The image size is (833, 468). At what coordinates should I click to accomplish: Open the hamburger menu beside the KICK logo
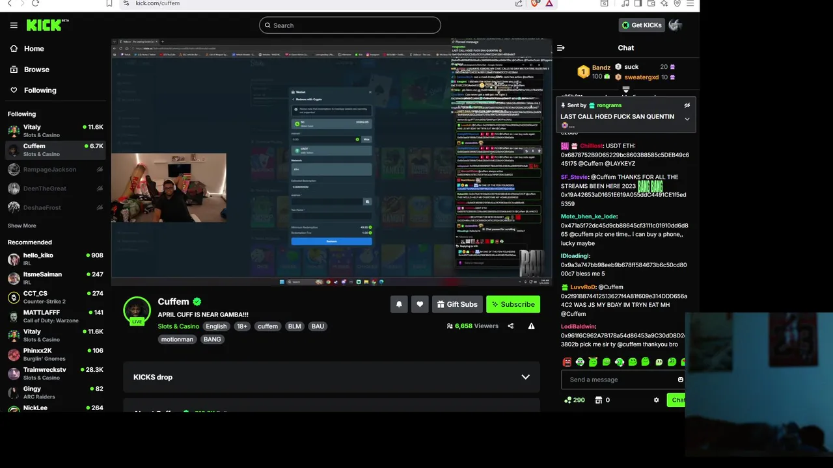pos(14,25)
